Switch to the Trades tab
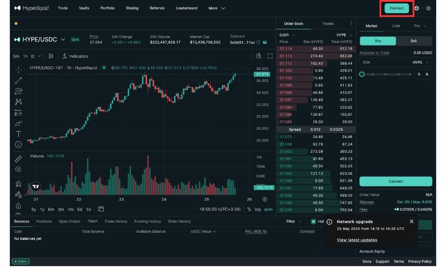Screen dimensions: 446x267 (328, 24)
